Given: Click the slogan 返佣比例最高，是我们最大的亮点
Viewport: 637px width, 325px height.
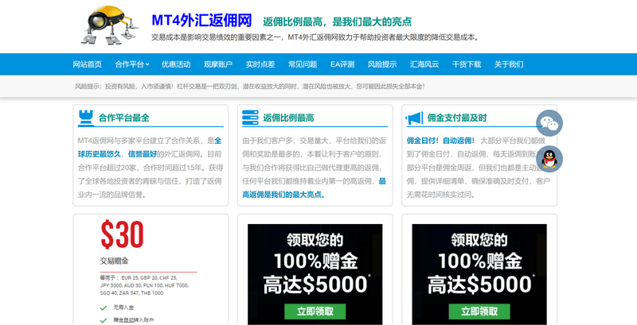Looking at the screenshot, I should pyautogui.click(x=337, y=21).
